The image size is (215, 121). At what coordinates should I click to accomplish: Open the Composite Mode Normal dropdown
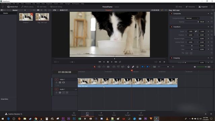coord(192,18)
